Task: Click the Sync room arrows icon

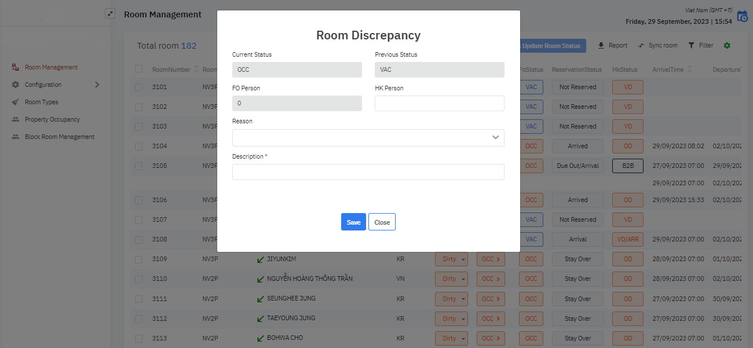Action: coord(641,46)
